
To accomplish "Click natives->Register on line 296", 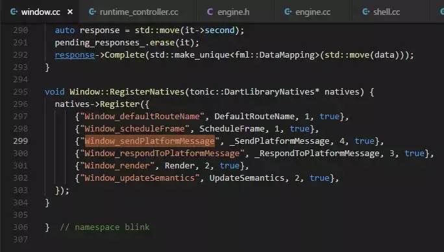I will (x=97, y=104).
